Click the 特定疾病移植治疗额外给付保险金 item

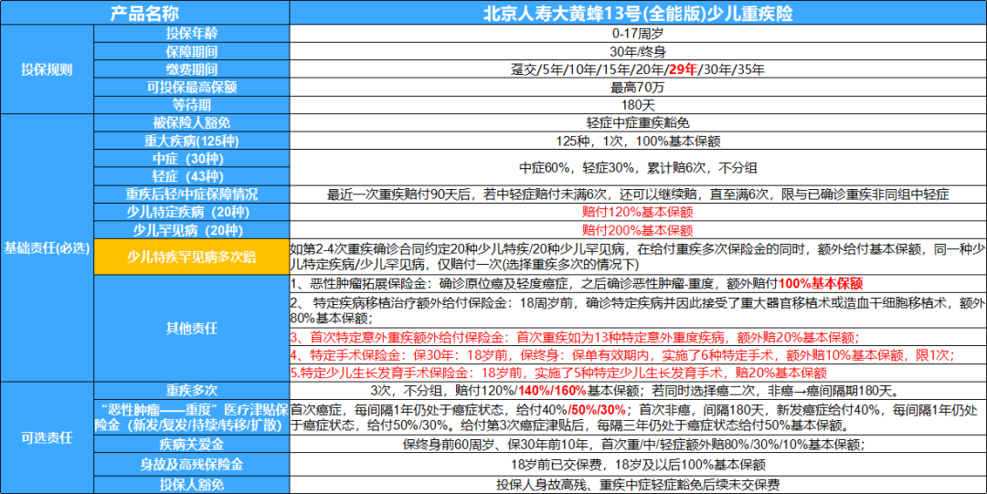(x=638, y=309)
